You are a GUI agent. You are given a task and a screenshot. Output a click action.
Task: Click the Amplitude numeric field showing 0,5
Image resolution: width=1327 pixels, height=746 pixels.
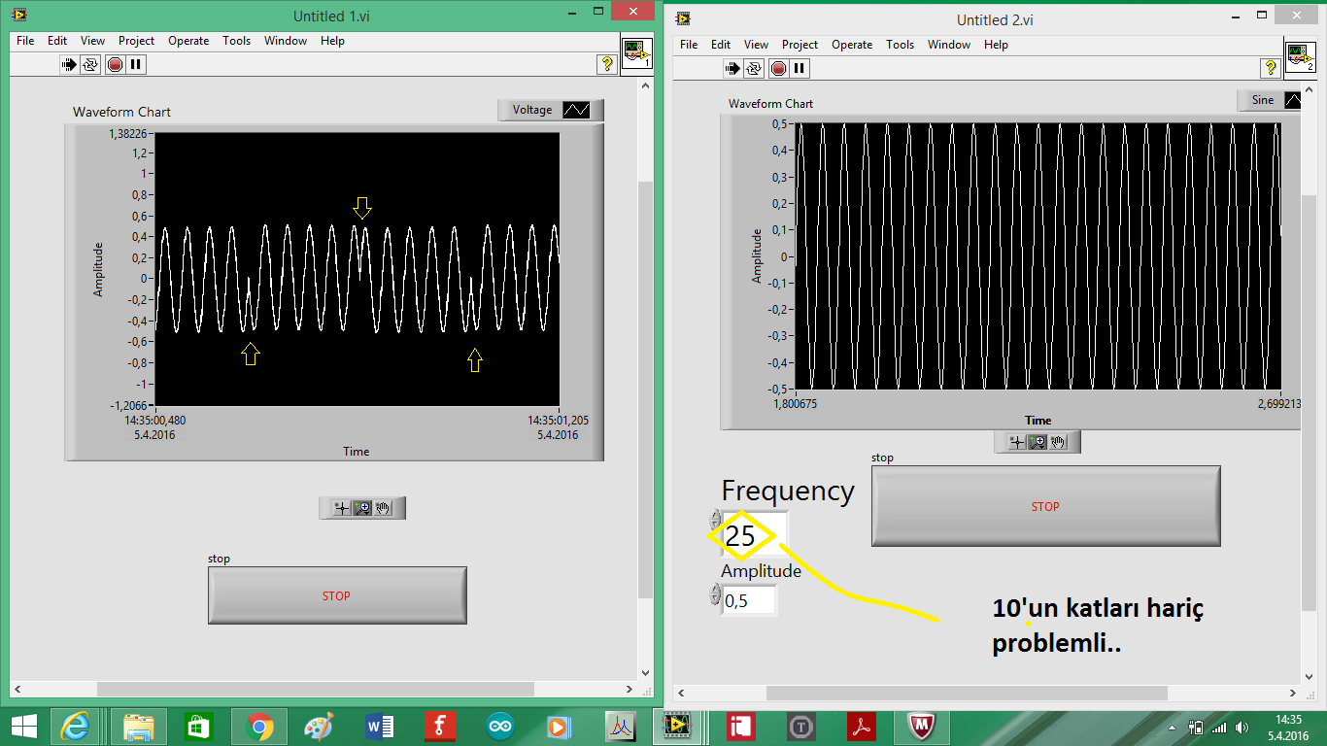coord(749,600)
